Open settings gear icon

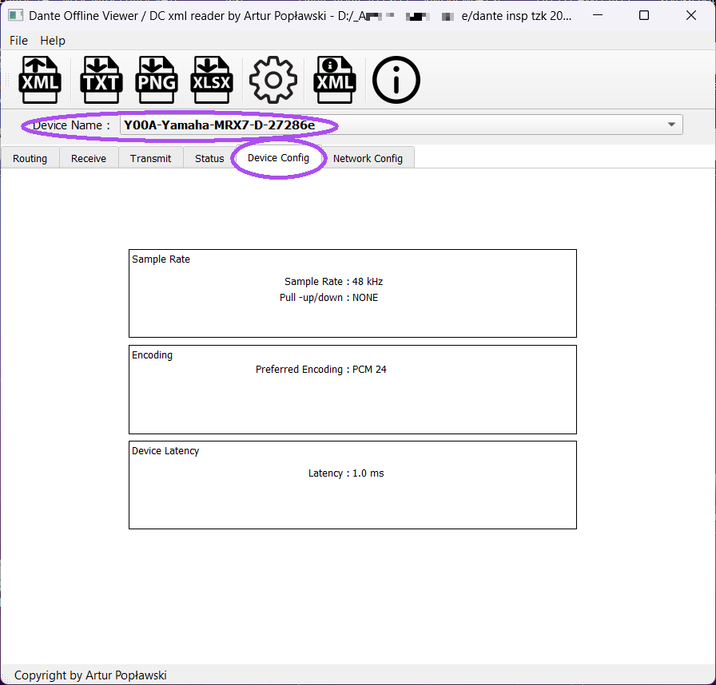pyautogui.click(x=273, y=80)
